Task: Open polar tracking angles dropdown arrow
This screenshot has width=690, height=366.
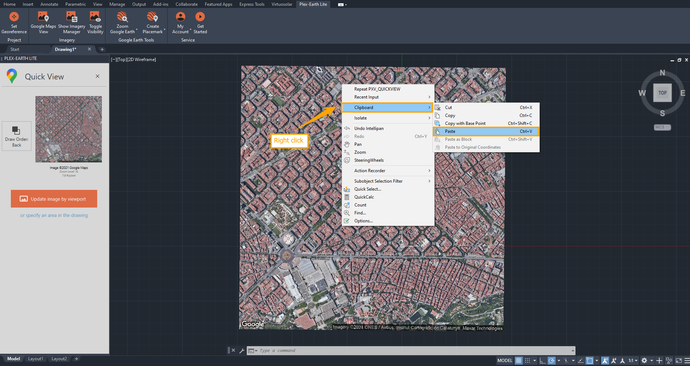Action: (x=559, y=360)
